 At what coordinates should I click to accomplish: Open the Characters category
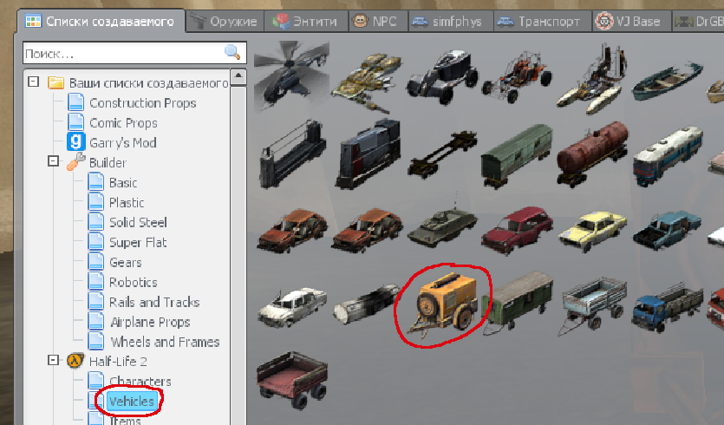click(140, 381)
